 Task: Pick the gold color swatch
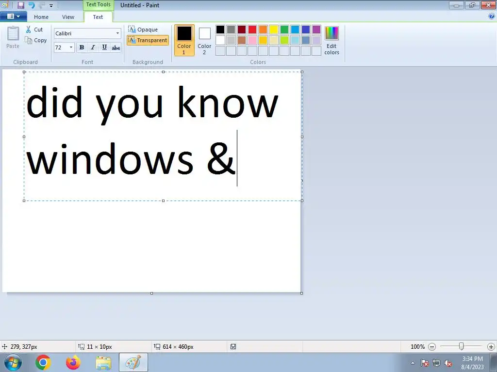(263, 40)
